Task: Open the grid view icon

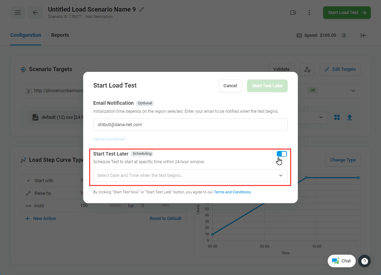Action: [x=337, y=117]
